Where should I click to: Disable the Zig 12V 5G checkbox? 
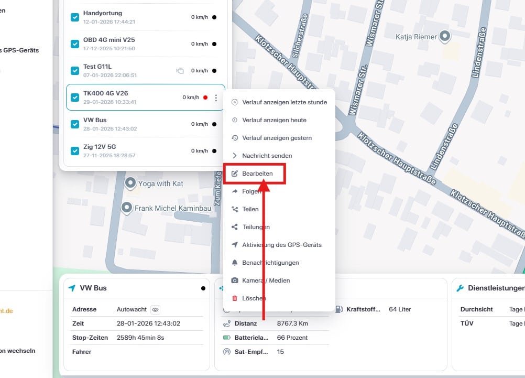(x=75, y=151)
